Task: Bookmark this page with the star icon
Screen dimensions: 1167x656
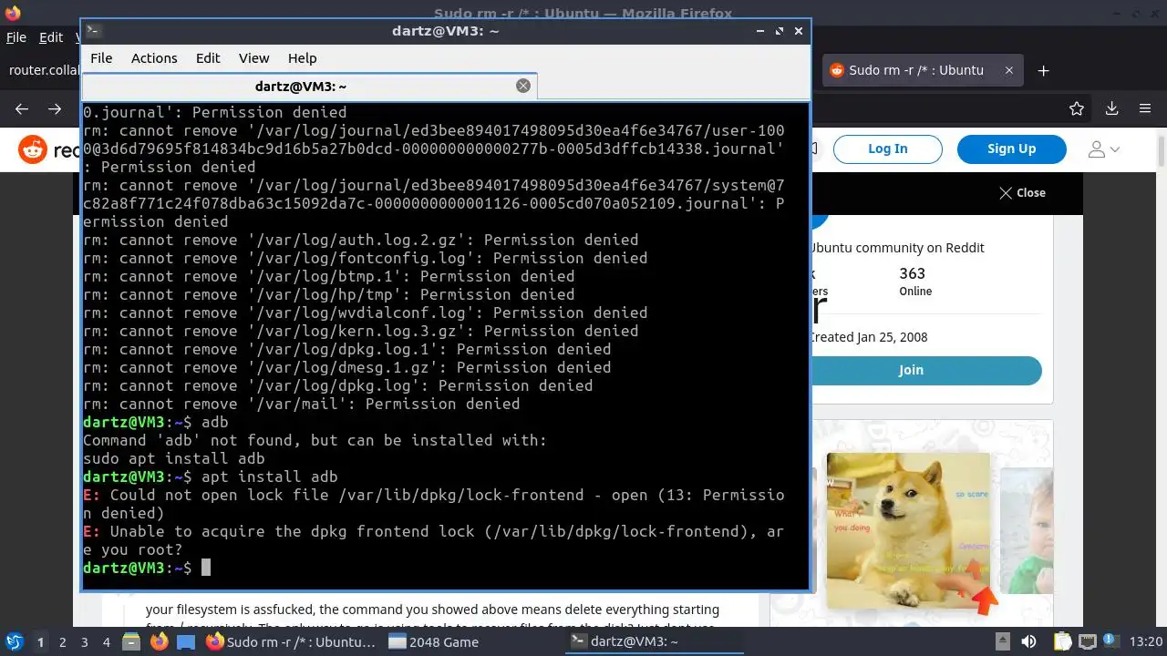Action: click(x=1077, y=108)
